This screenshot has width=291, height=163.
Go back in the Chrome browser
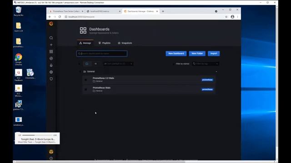point(50,17)
